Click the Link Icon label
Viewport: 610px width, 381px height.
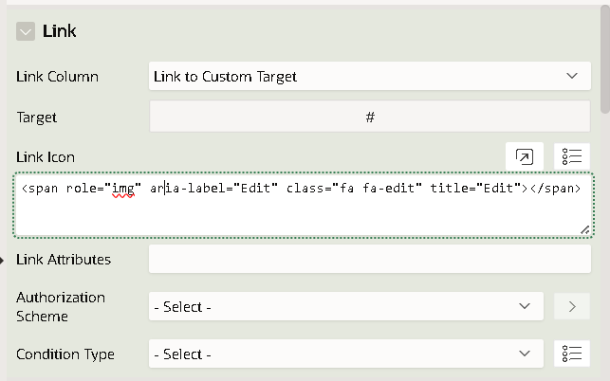point(46,157)
